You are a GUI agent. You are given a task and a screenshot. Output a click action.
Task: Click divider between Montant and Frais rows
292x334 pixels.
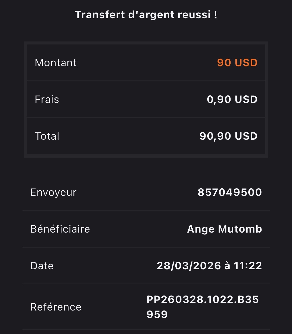click(x=146, y=81)
